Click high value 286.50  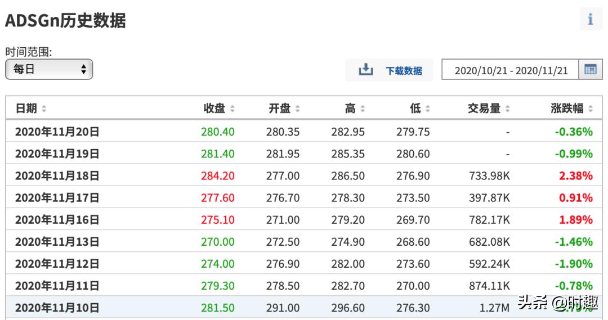click(x=348, y=176)
